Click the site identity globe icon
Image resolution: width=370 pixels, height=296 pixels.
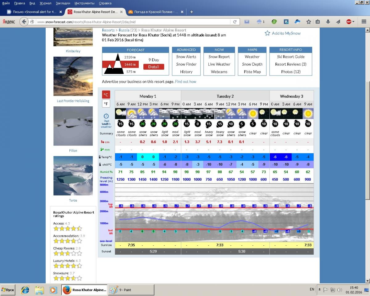[x=32, y=22]
